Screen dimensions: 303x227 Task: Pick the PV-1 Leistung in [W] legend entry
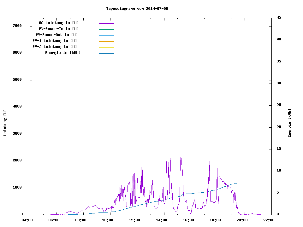pos(55,41)
